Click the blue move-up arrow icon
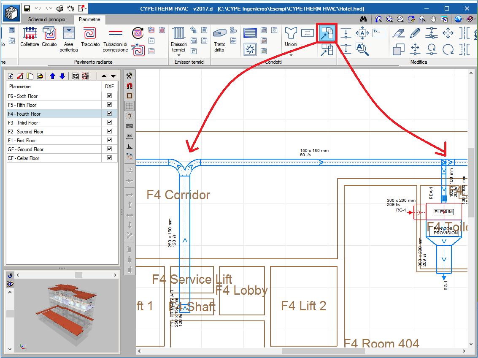This screenshot has width=478, height=358. pyautogui.click(x=52, y=76)
